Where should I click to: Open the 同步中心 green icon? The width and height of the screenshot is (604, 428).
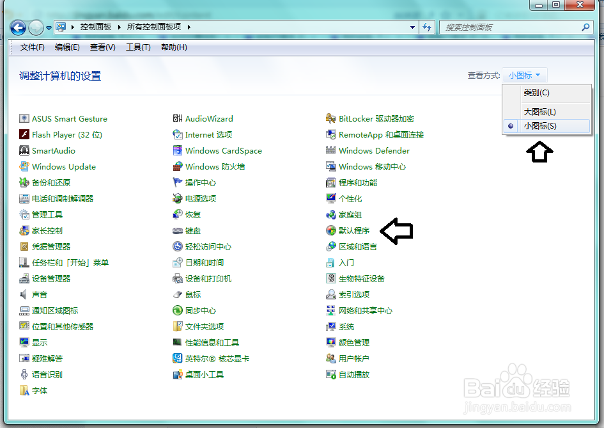pos(177,310)
